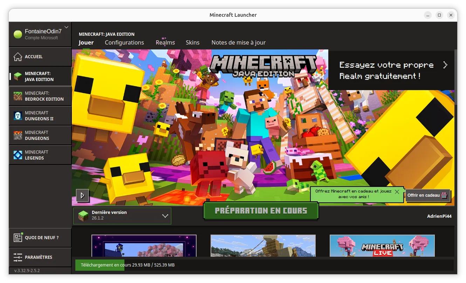Click the MINECRAFT: JAVA EDITION heading
466x283 pixels.
pos(107,34)
